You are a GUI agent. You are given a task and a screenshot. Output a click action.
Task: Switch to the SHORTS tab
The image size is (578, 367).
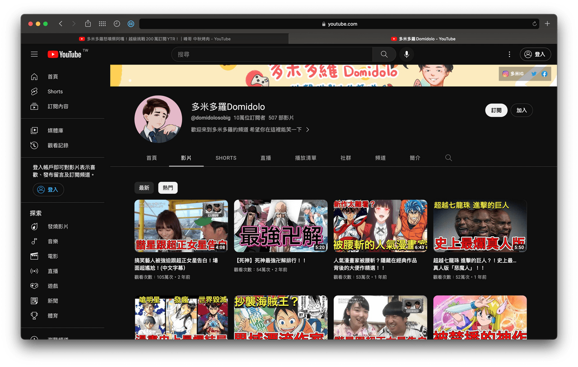[x=226, y=158]
